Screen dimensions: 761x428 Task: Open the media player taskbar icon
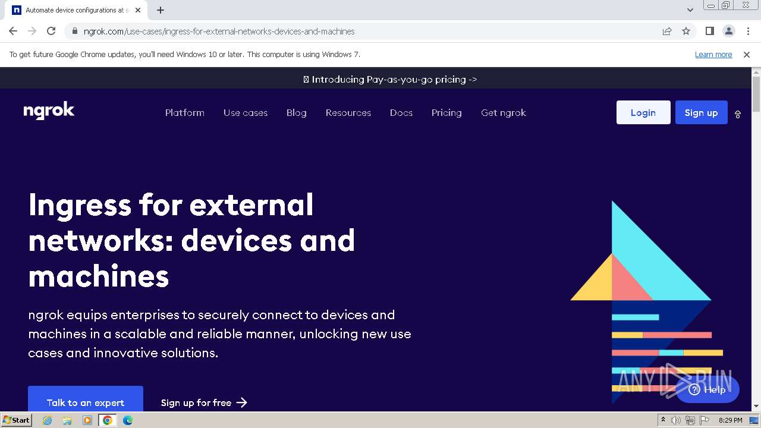[x=87, y=420]
